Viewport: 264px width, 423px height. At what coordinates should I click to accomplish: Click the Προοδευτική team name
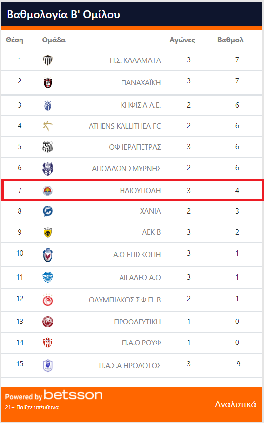point(137,322)
